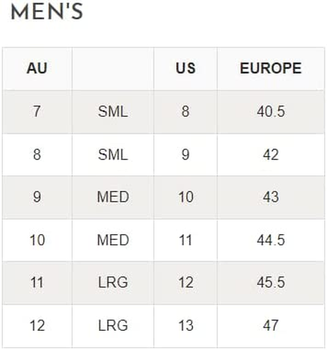The width and height of the screenshot is (327, 350).
Task: Select the US size 11 cell
Action: (186, 240)
